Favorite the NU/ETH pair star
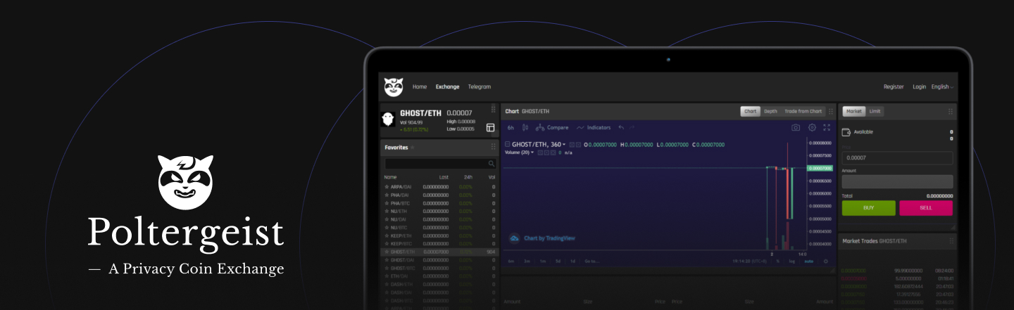This screenshot has width=1014, height=310. tap(387, 211)
